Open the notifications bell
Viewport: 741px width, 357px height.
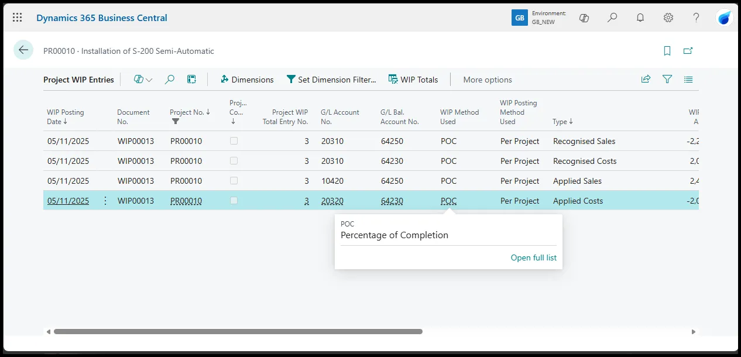tap(640, 18)
